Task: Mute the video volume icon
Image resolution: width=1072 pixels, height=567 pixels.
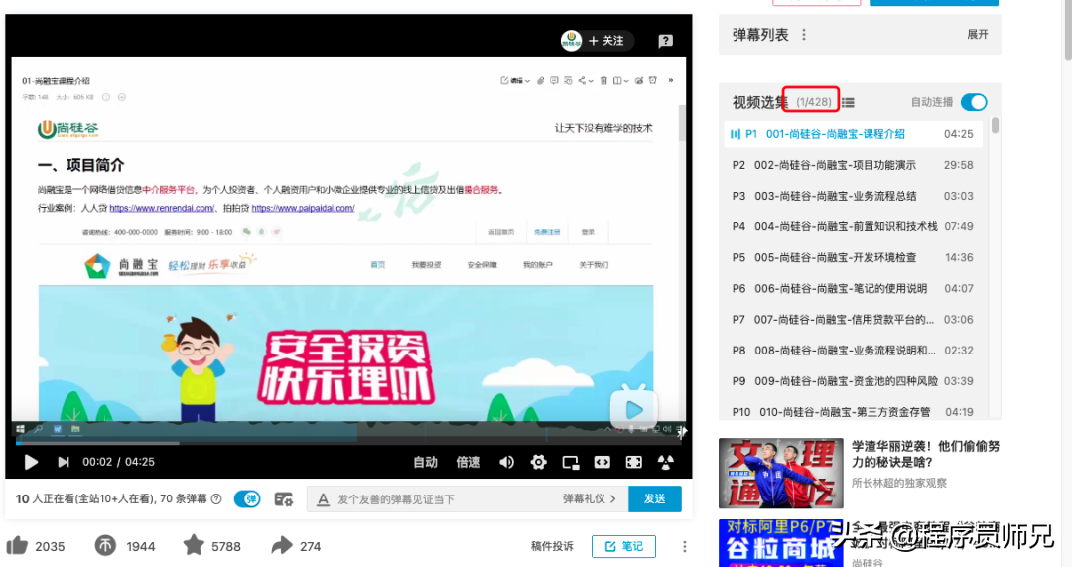Action: 506,463
